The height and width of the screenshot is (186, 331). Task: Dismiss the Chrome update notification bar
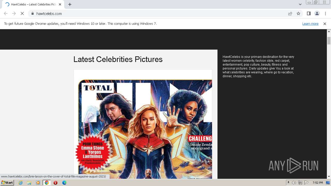325,24
